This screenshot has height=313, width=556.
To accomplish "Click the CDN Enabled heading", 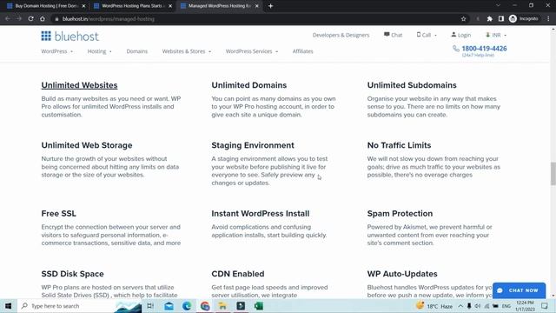I will (x=237, y=274).
